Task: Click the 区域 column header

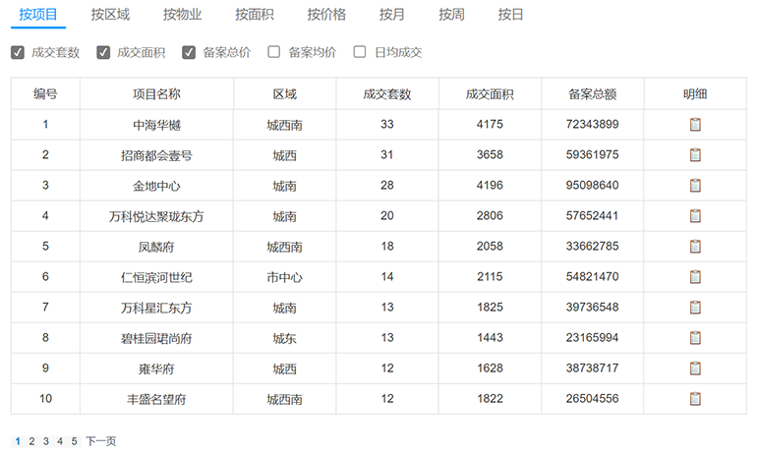Action: [x=284, y=93]
